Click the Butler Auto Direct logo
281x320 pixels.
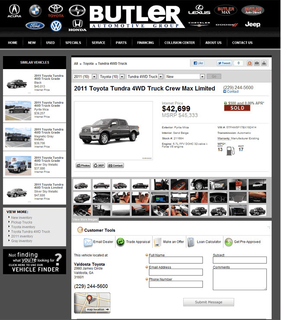(253, 10)
